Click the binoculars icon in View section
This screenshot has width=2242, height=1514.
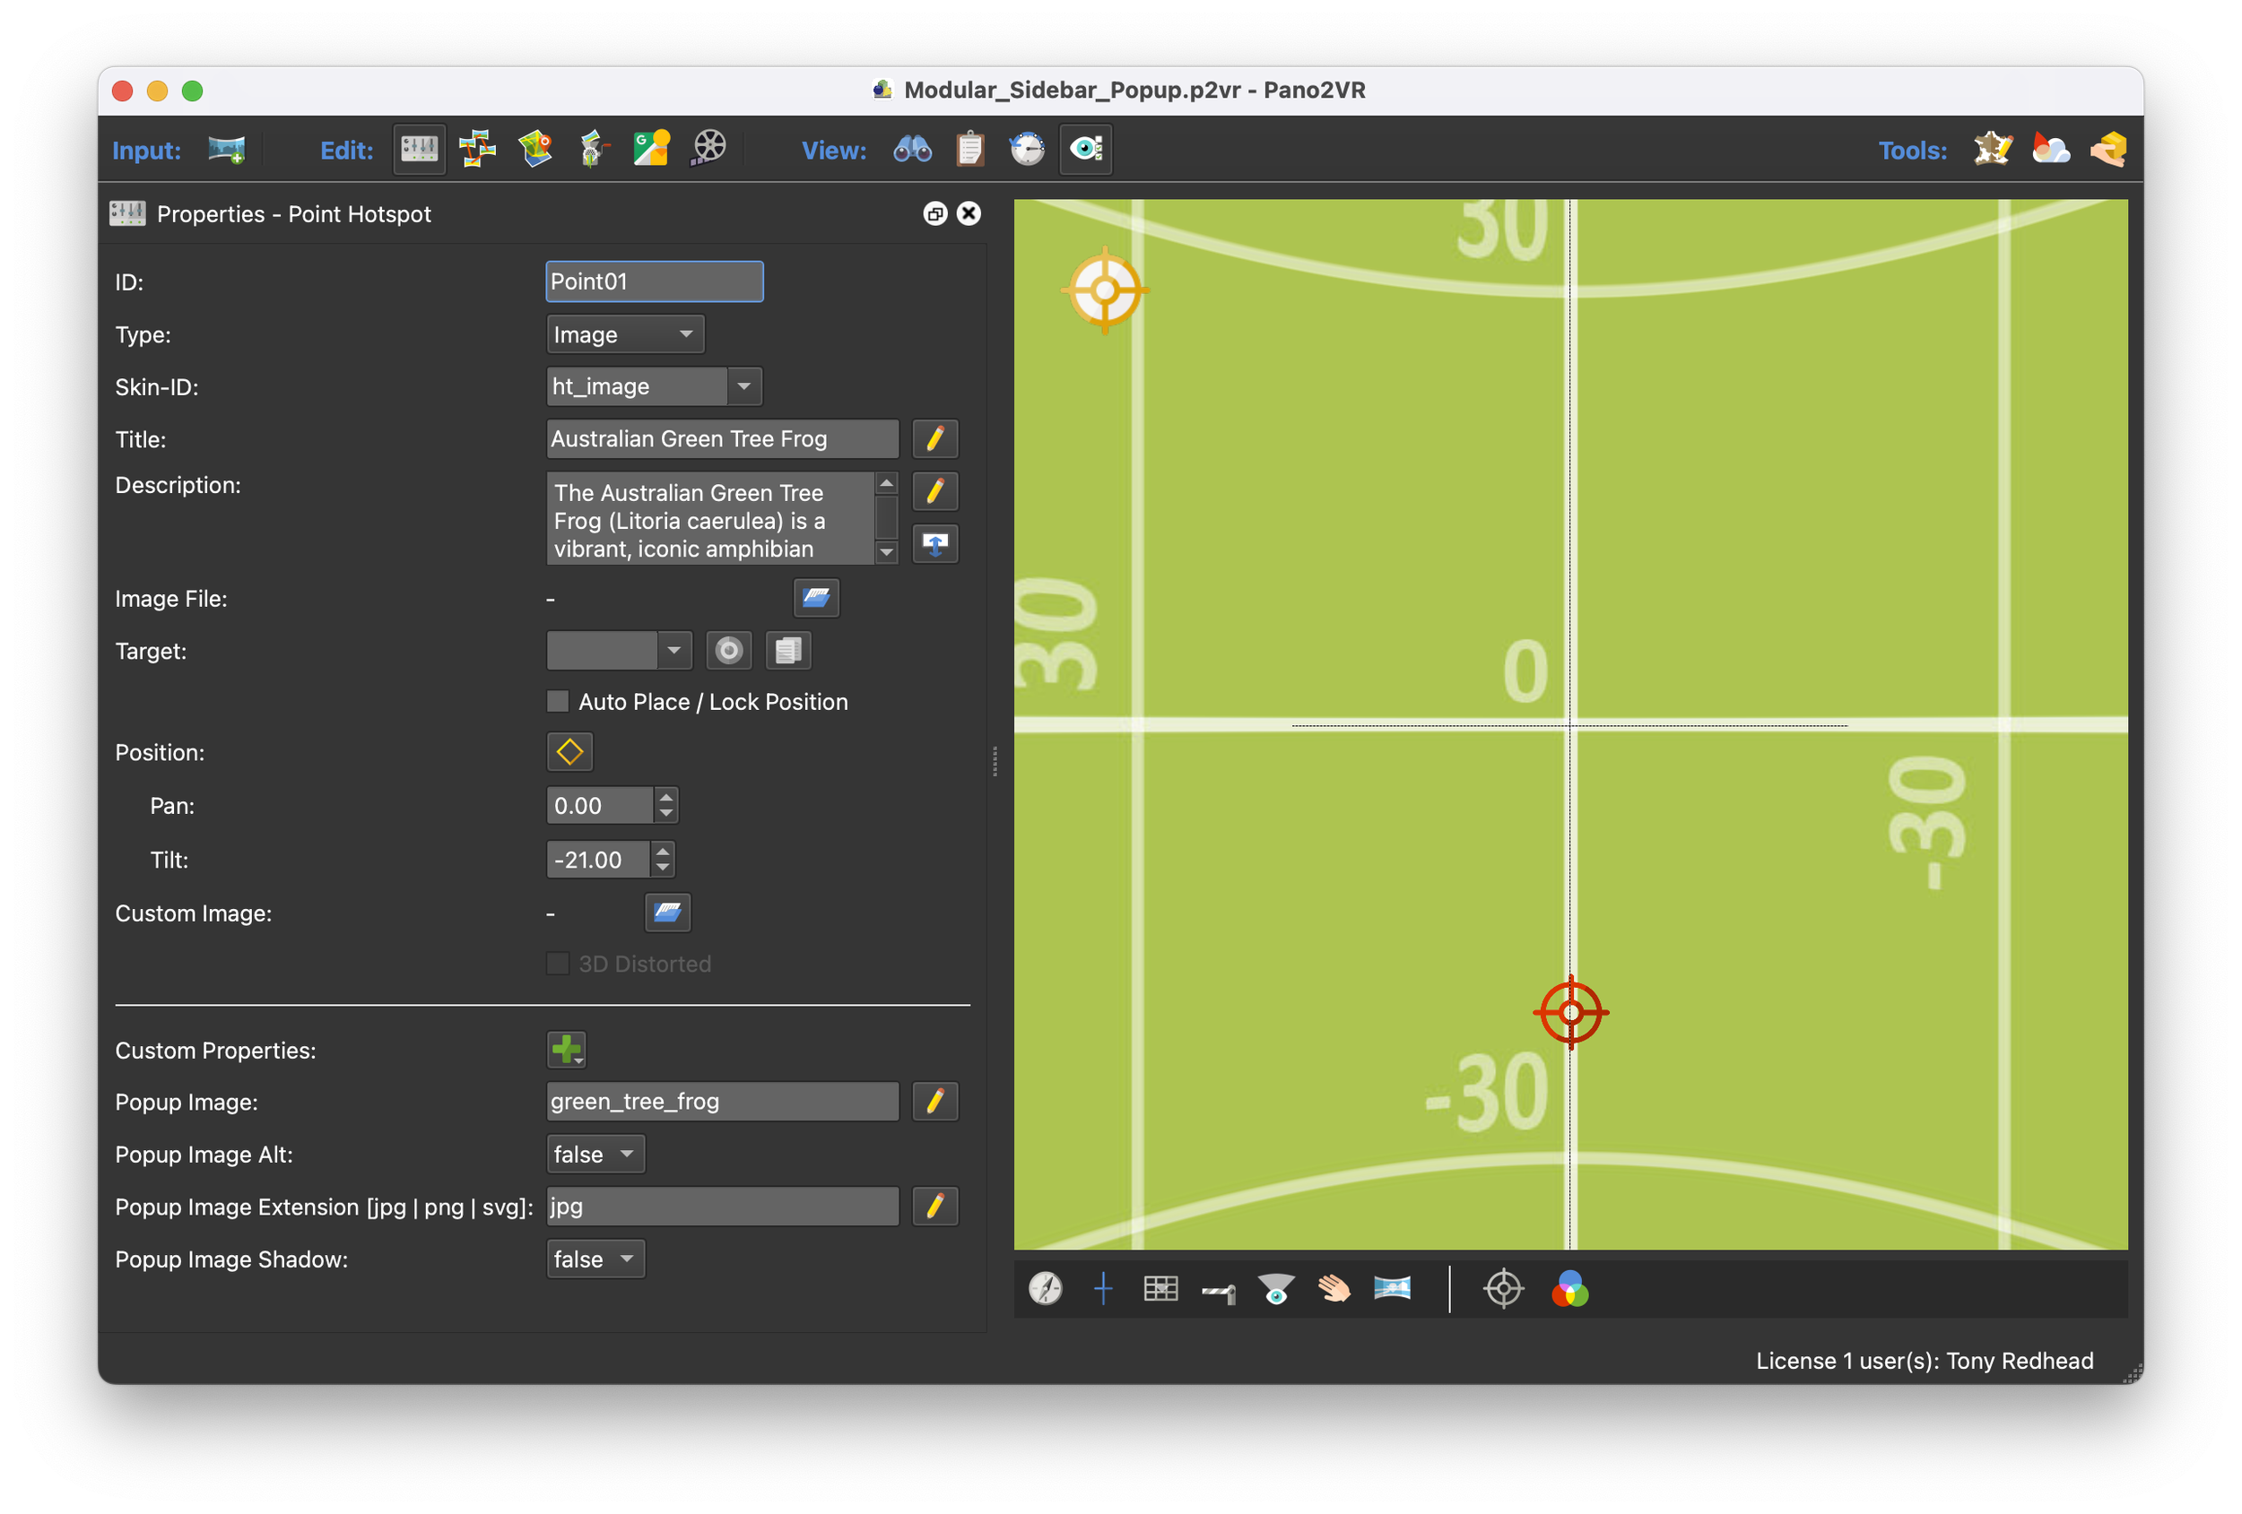(x=912, y=150)
